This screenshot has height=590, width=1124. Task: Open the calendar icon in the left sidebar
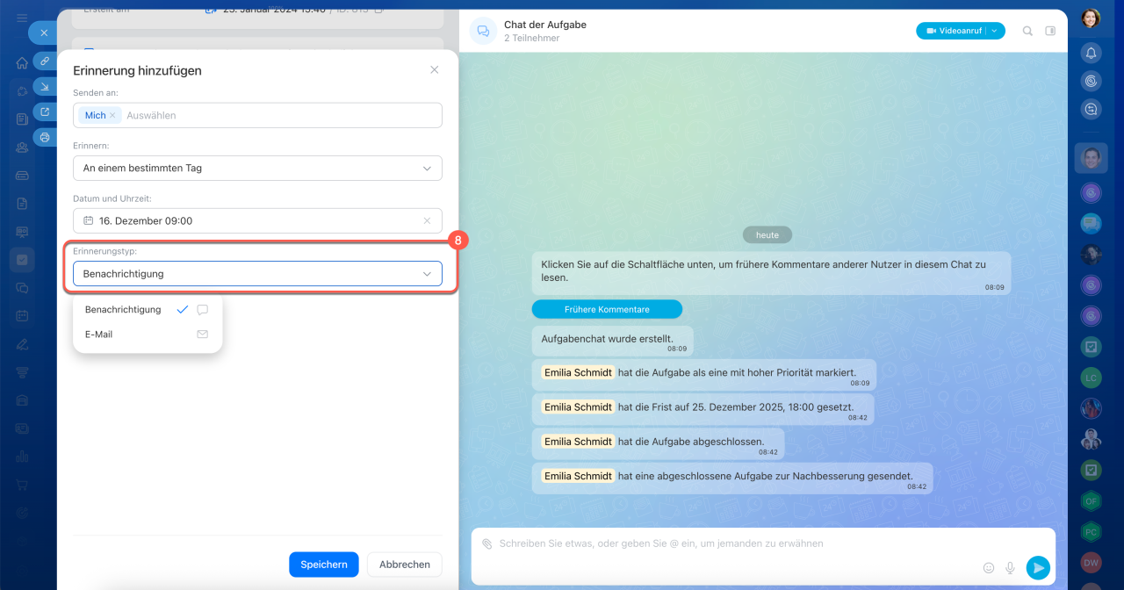[22, 315]
